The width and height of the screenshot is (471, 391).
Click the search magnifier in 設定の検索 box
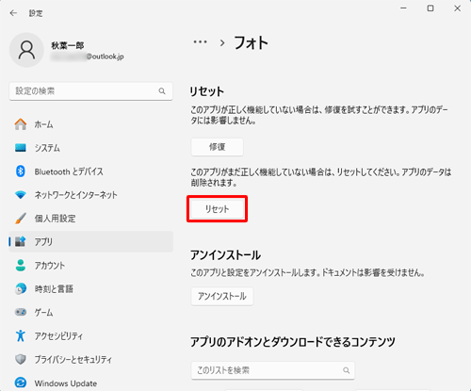coord(162,91)
